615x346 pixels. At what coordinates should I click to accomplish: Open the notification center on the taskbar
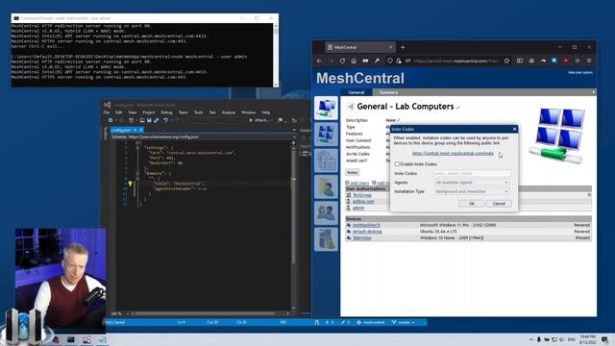coord(604,339)
